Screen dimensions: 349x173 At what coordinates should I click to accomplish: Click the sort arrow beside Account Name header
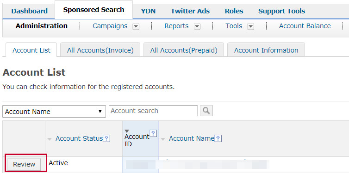pyautogui.click(x=163, y=139)
